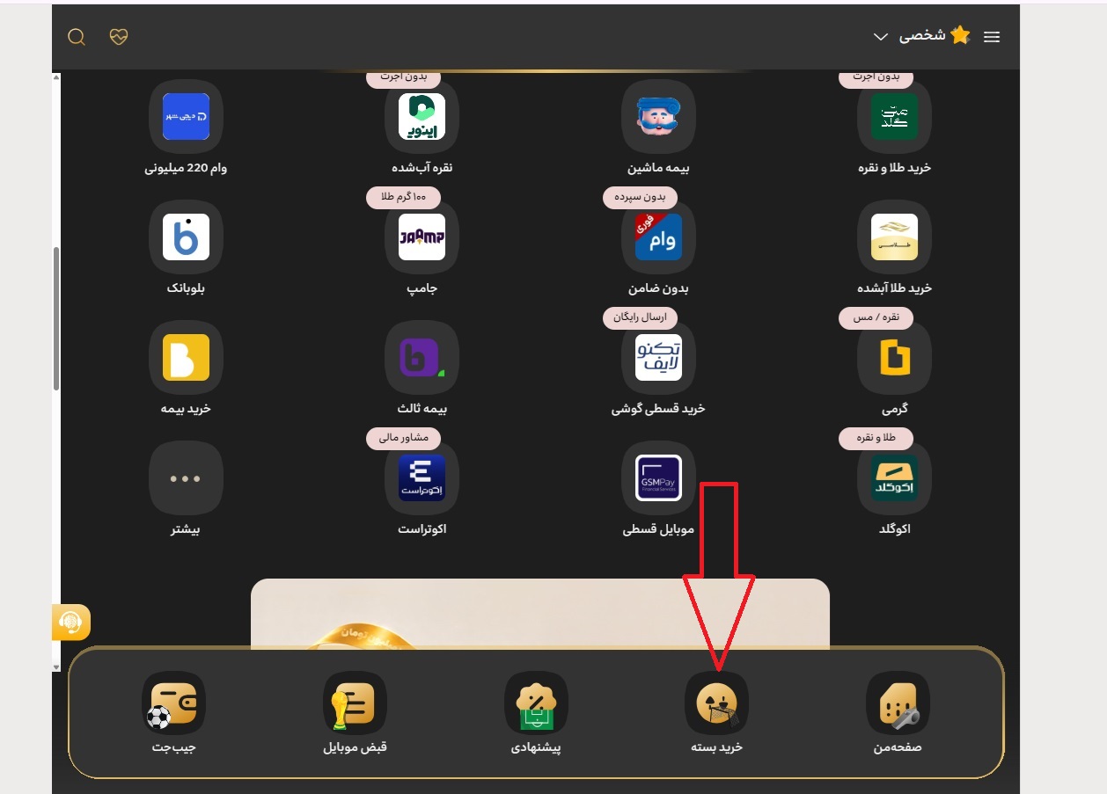Open the گرمی app icon
The width and height of the screenshot is (1107, 794).
tap(894, 357)
